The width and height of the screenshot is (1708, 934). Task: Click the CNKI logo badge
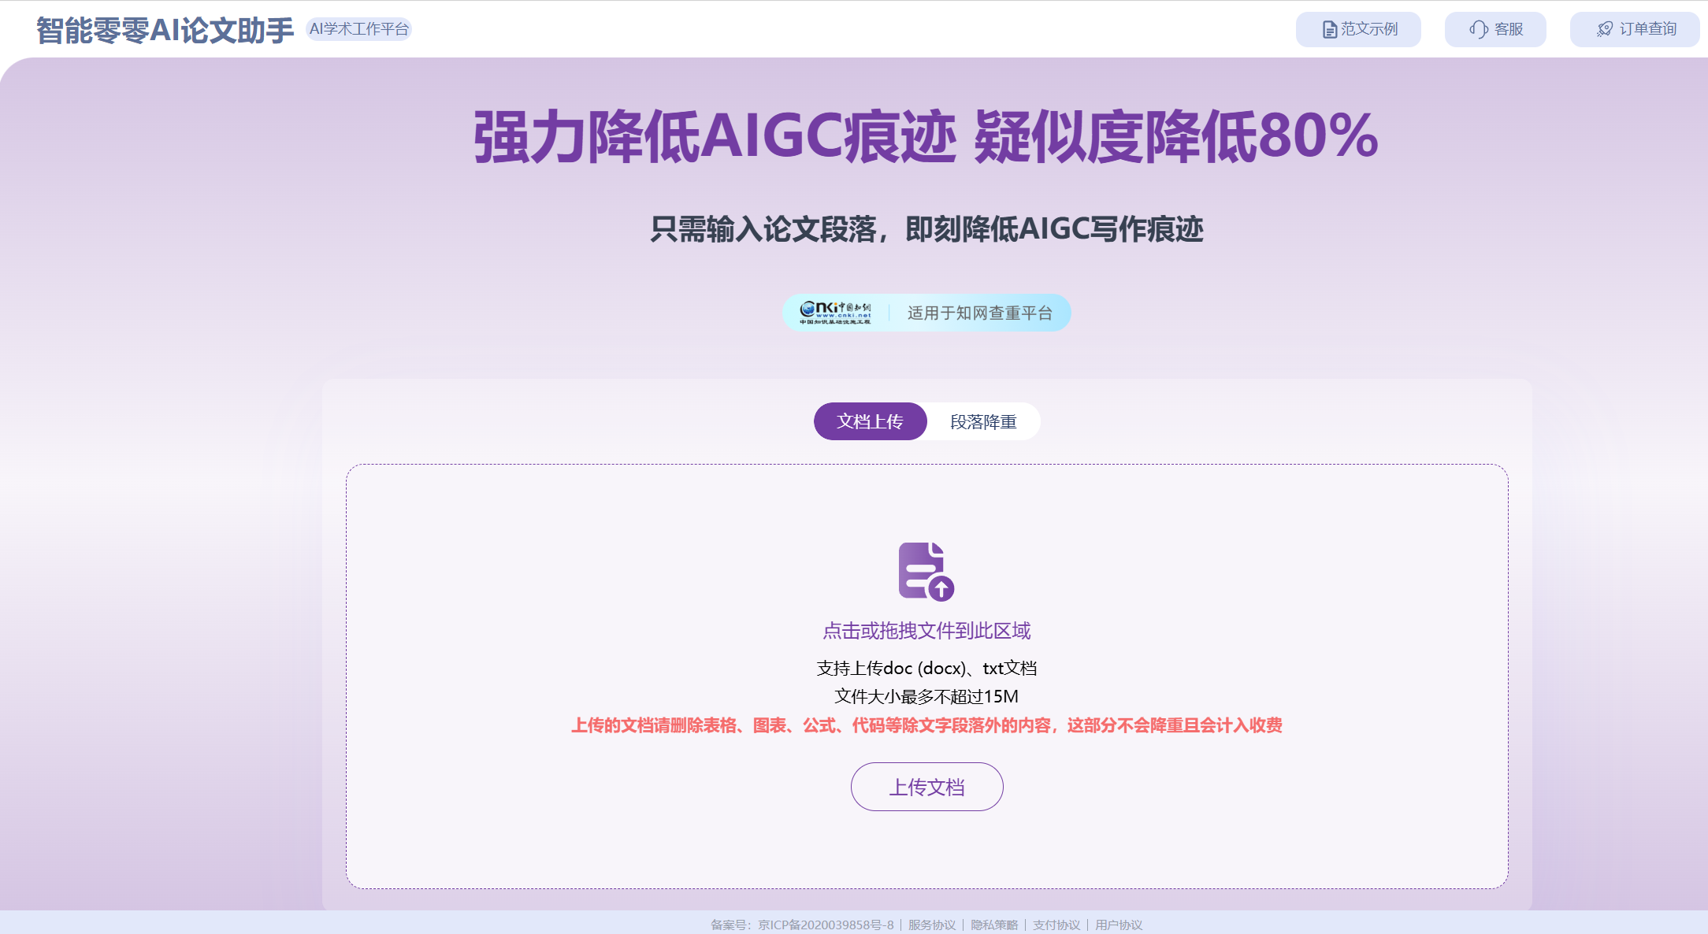point(835,313)
